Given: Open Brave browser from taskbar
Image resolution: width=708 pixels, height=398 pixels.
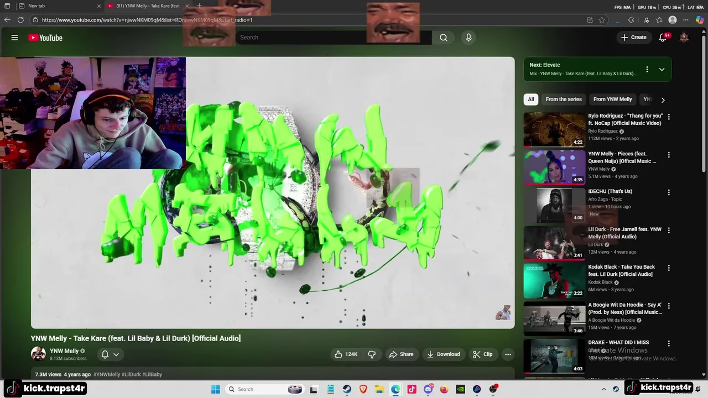Looking at the screenshot, I should [363, 389].
